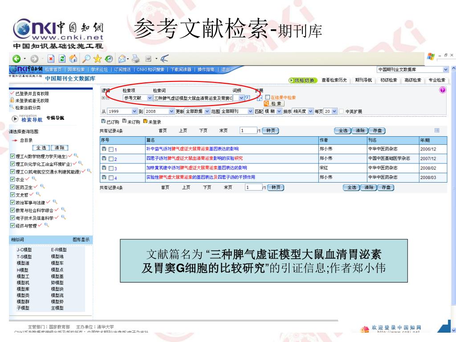Click the bird-shaped toolbar icon
Viewport: 456px width, 342px height.
point(164,59)
